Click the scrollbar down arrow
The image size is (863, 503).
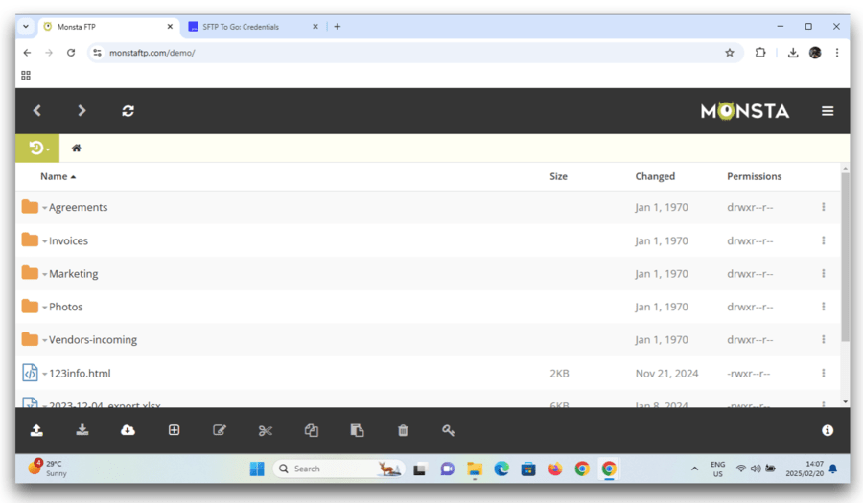click(845, 401)
